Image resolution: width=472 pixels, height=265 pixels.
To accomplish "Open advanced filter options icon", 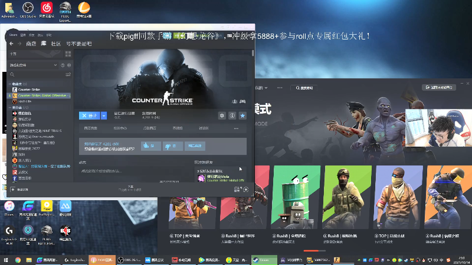I will 68,75.
